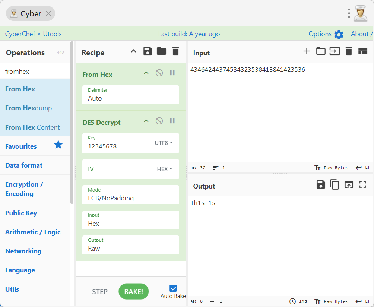Change output LF line ending

(x=363, y=301)
